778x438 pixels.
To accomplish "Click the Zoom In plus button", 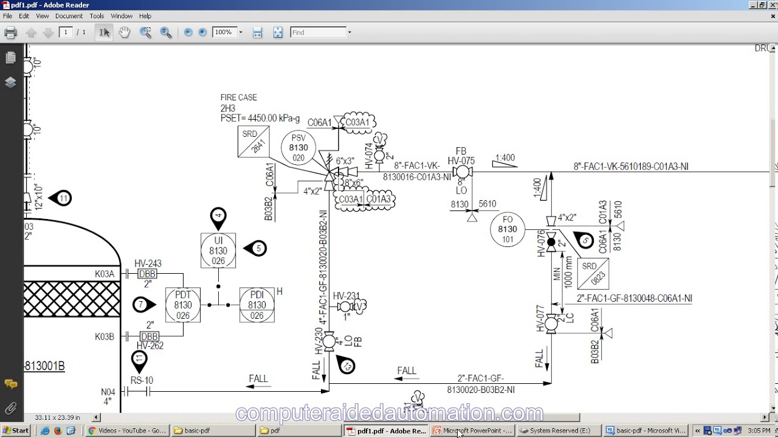I will pos(202,32).
